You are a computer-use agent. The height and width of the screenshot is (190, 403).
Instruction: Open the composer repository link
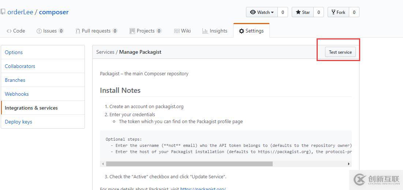[54, 12]
